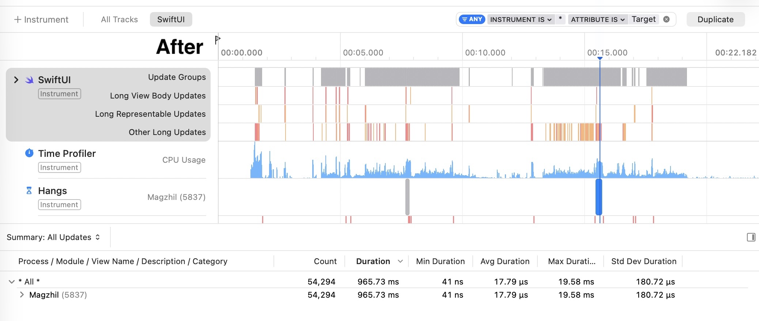Click the 00:10.000 ruler mark
Image resolution: width=759 pixels, height=321 pixels.
[485, 53]
